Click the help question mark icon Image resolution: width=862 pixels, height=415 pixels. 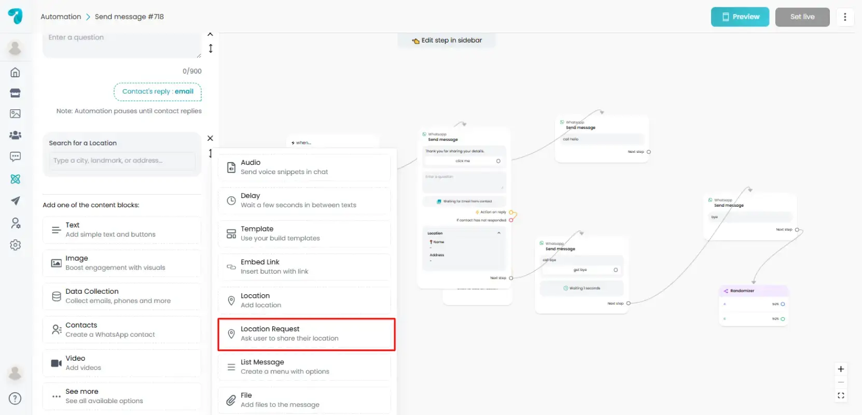15,398
